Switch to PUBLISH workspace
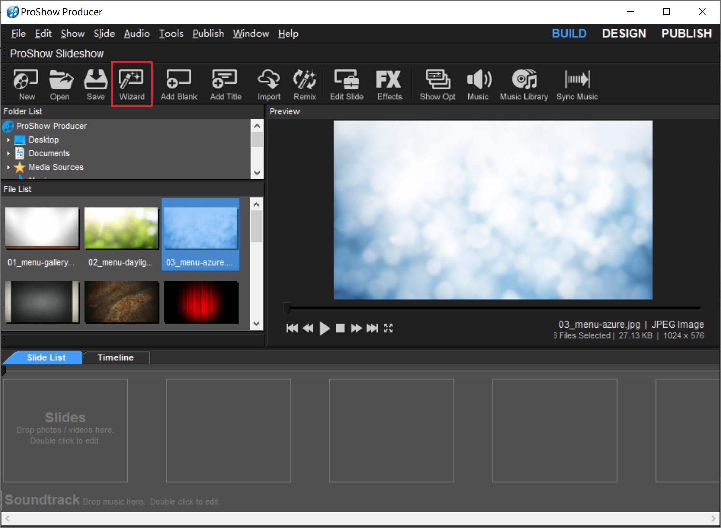Image resolution: width=721 pixels, height=528 pixels. click(686, 34)
